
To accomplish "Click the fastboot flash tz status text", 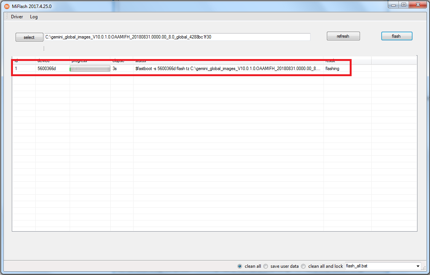I will pos(228,69).
